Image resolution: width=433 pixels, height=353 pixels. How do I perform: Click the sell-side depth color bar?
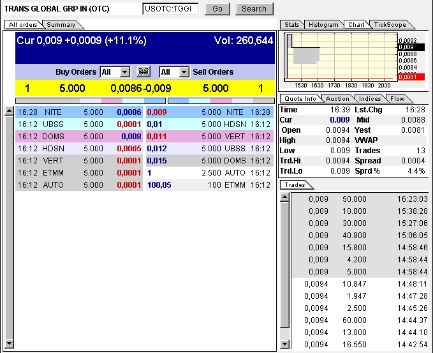tap(221, 101)
